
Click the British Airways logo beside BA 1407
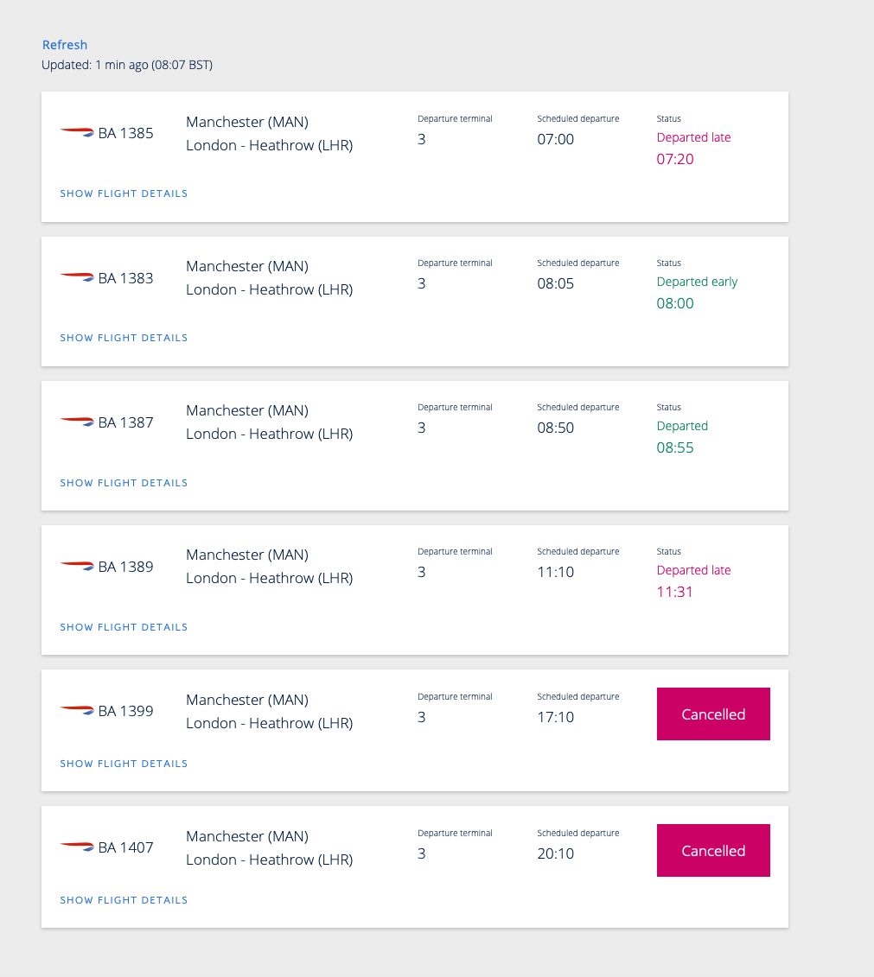point(77,846)
